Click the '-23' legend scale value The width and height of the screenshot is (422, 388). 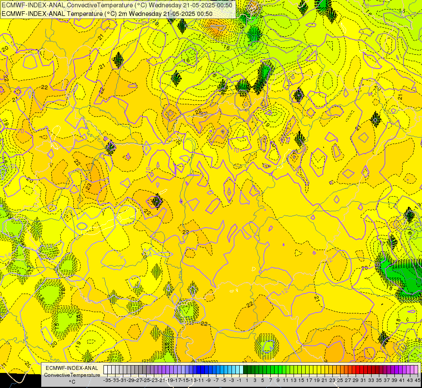[154, 381]
